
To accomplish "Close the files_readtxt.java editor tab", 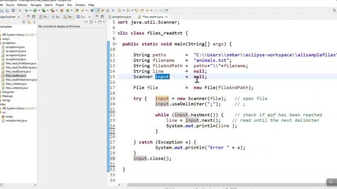I will point(166,17).
